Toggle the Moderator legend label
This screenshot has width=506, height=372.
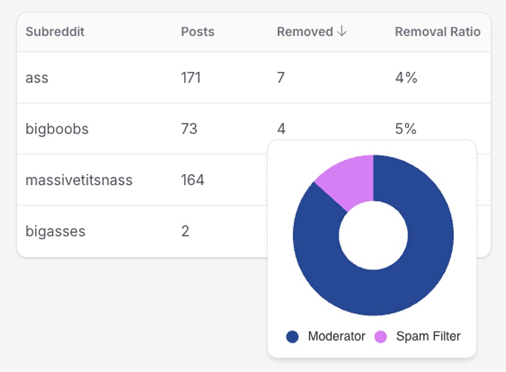coord(336,337)
